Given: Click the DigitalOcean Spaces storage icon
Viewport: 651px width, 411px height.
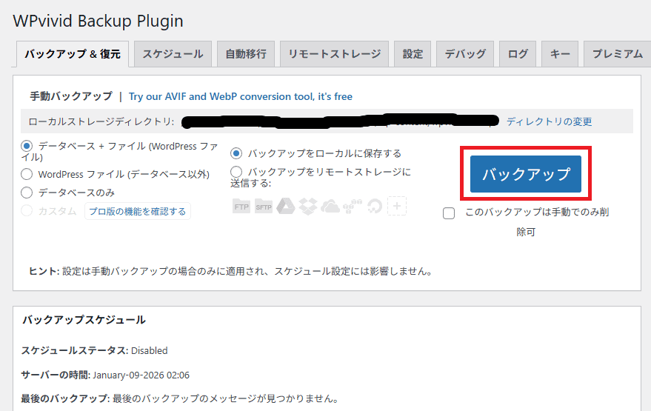Looking at the screenshot, I should tap(375, 206).
